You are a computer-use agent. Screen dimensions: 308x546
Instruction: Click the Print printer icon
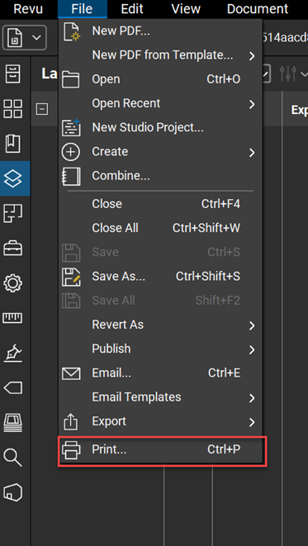(x=71, y=450)
